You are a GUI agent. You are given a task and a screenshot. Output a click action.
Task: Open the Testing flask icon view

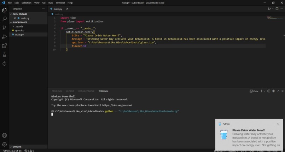click(x=4, y=55)
